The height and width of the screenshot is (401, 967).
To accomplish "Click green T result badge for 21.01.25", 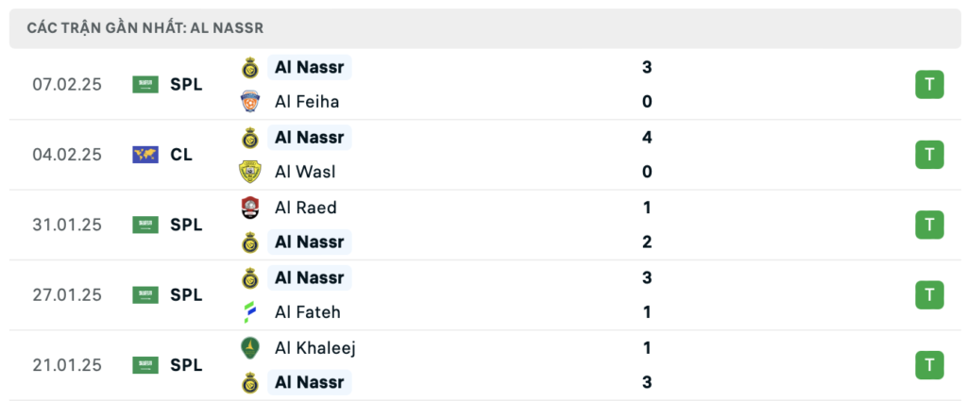I will coord(929,365).
